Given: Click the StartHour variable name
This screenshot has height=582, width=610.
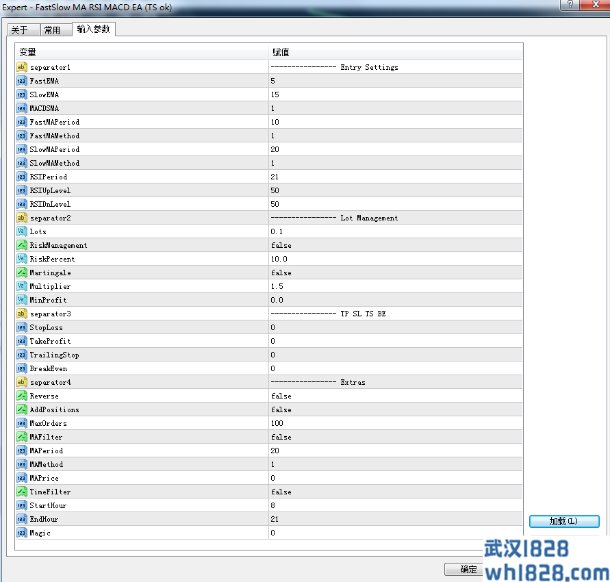Looking at the screenshot, I should (x=48, y=505).
